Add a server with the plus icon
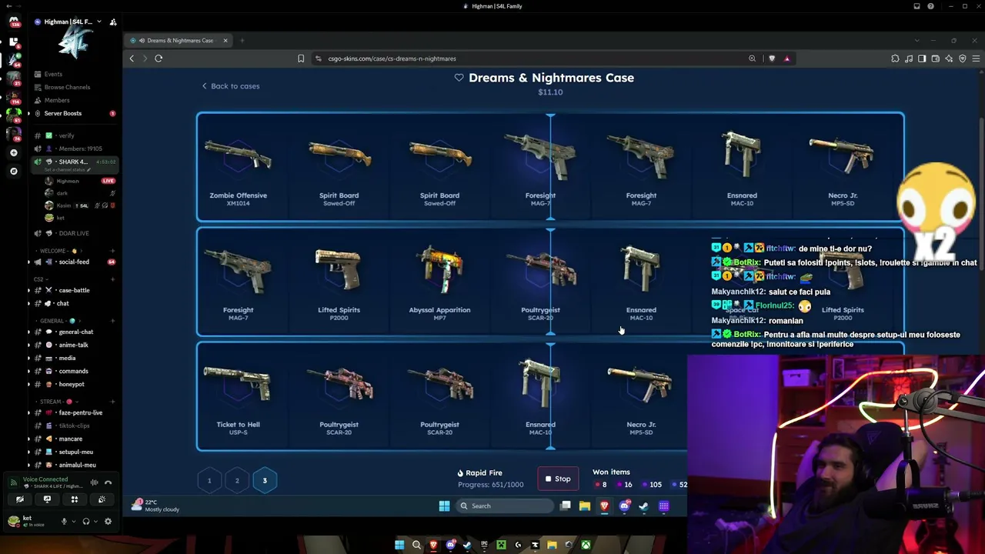Screen dimensions: 985x554 [x=14, y=153]
